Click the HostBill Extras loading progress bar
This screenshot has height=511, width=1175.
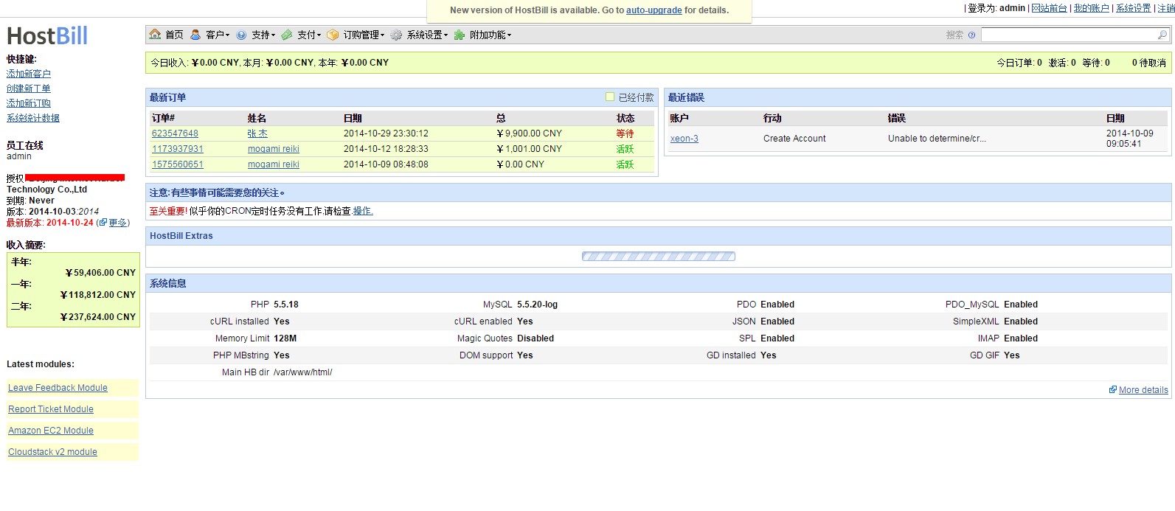point(659,257)
